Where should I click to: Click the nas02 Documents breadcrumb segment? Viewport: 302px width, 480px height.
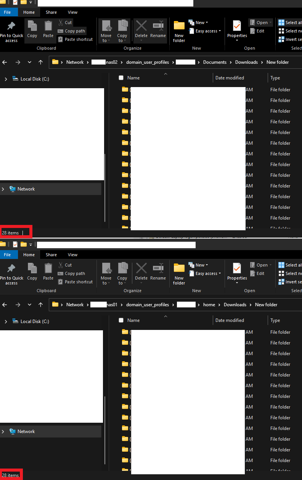click(x=215, y=62)
